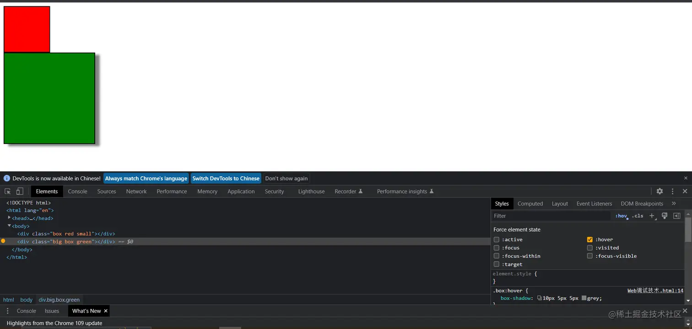Close the bottom drawer panel
This screenshot has height=329, width=692.
[x=685, y=311]
